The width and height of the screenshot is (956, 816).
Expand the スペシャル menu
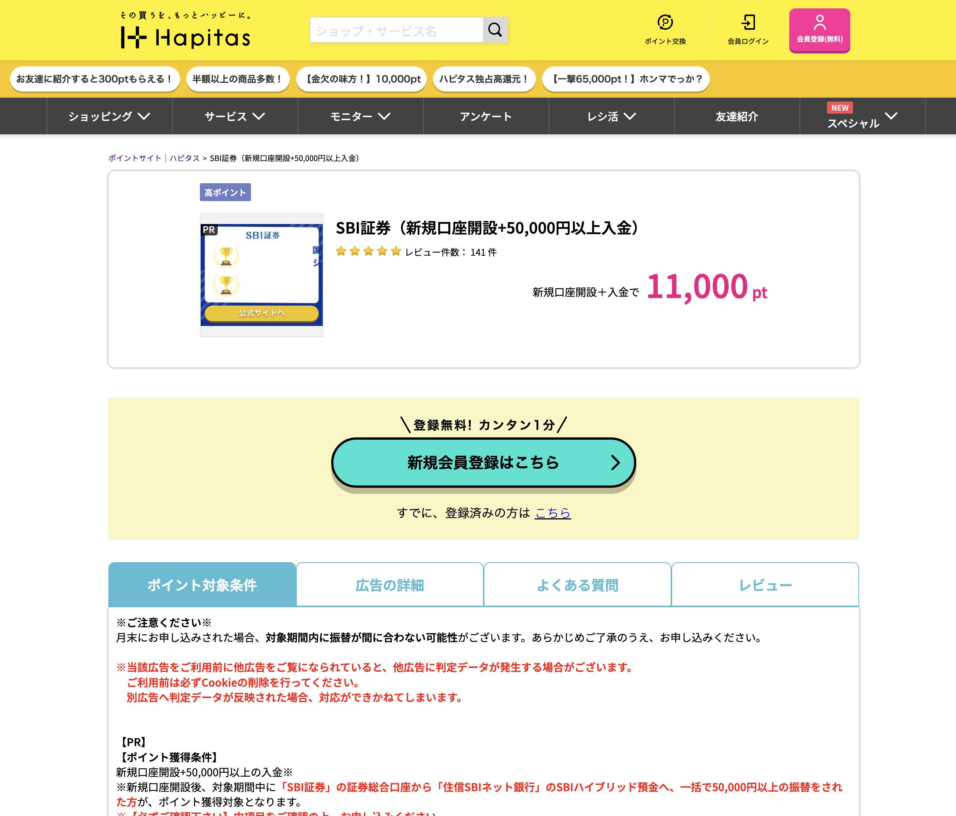pos(862,116)
